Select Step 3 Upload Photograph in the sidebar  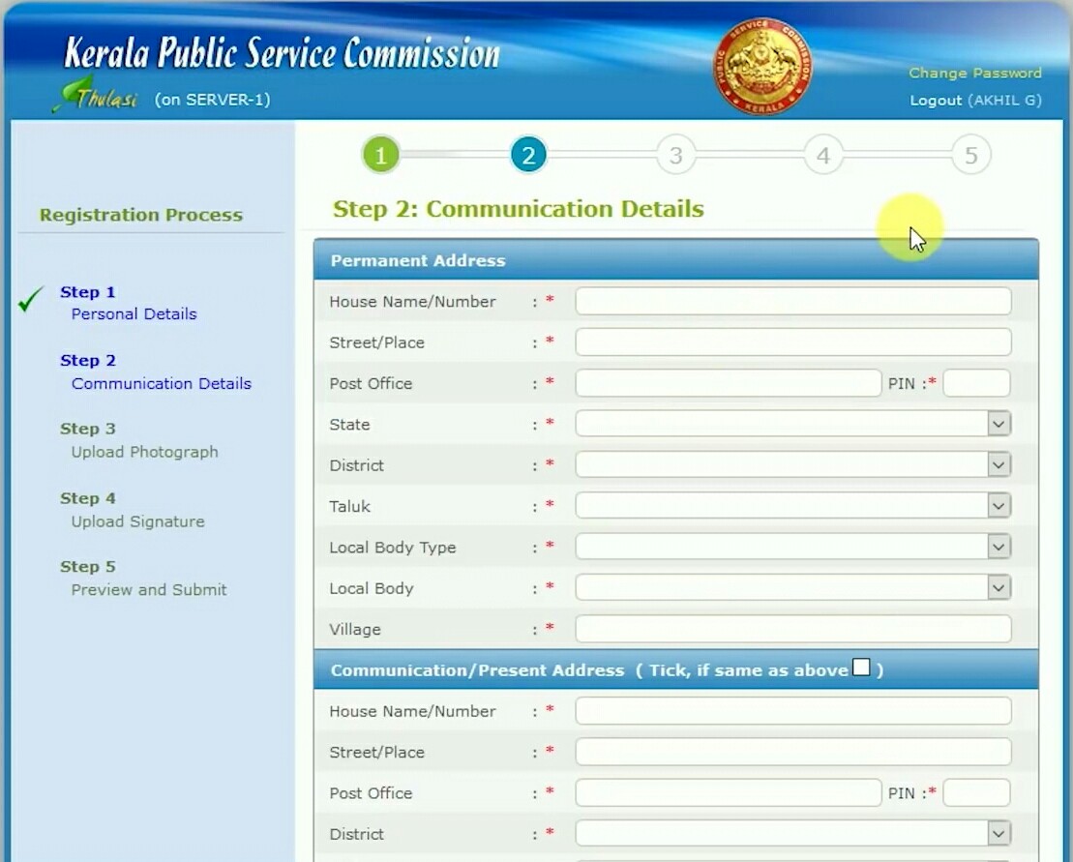point(143,452)
